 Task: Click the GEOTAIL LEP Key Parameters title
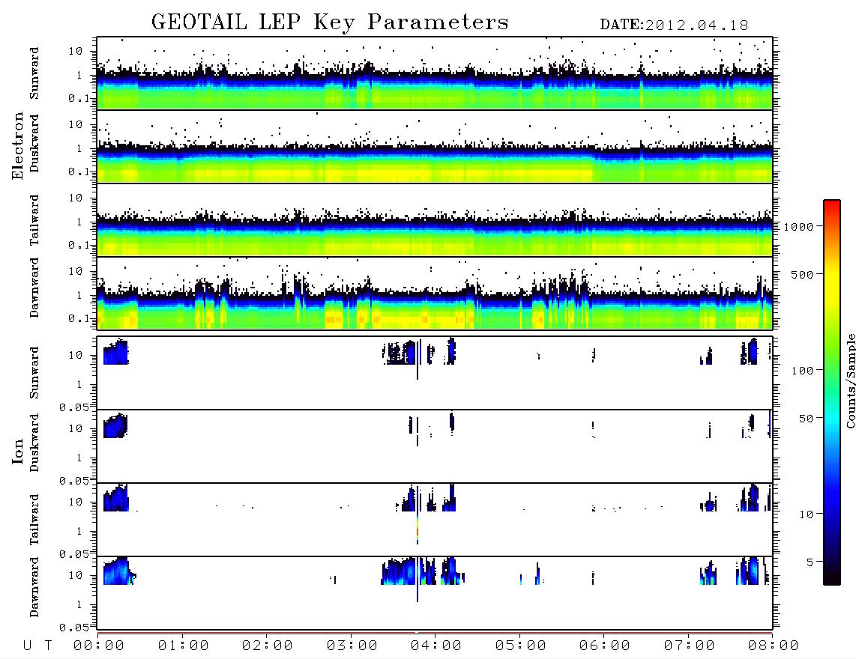[330, 23]
